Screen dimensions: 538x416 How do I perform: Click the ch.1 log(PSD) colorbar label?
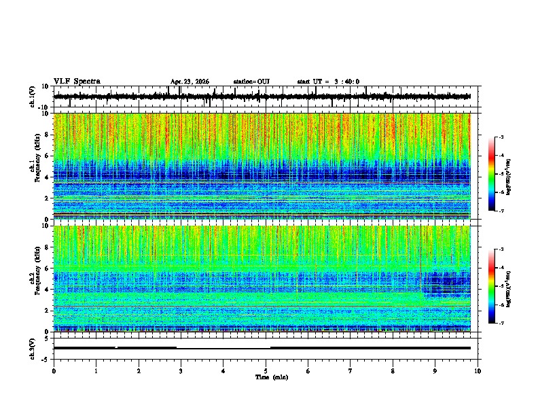[509, 177]
